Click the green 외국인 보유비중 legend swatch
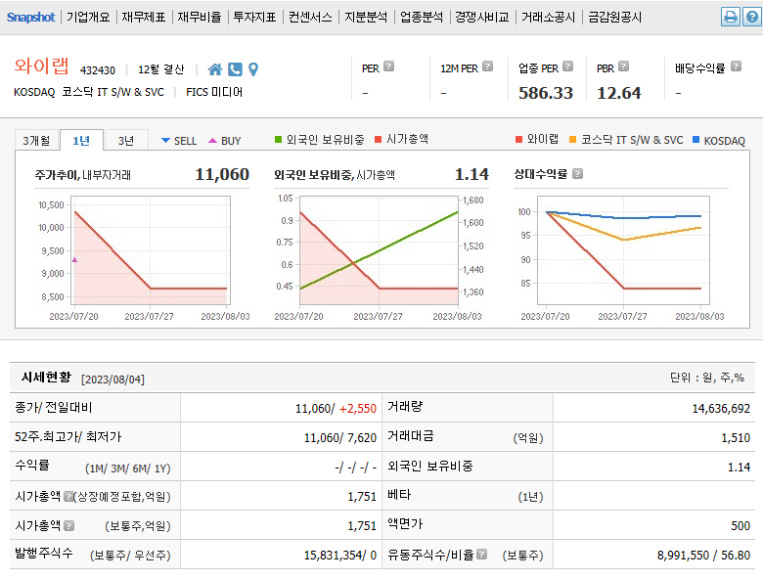763x580 pixels. click(x=279, y=140)
